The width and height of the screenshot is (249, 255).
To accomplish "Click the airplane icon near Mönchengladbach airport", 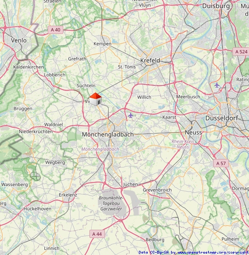I will point(131,116).
